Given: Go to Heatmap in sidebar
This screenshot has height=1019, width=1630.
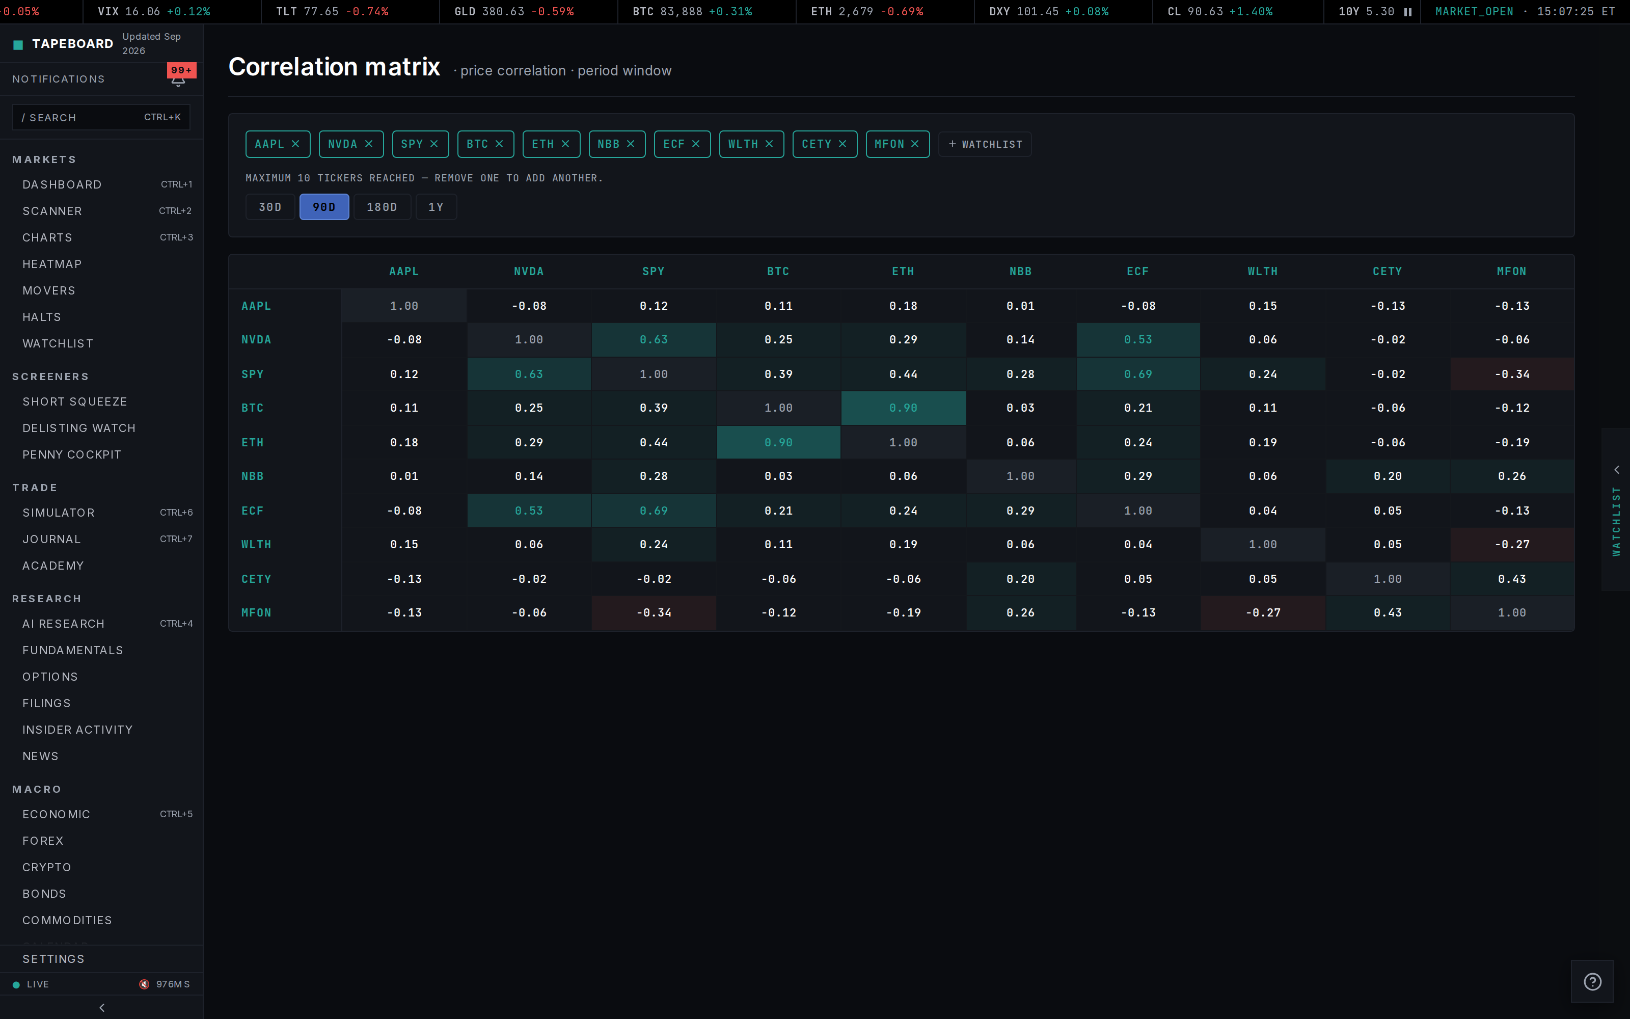Looking at the screenshot, I should point(102,264).
